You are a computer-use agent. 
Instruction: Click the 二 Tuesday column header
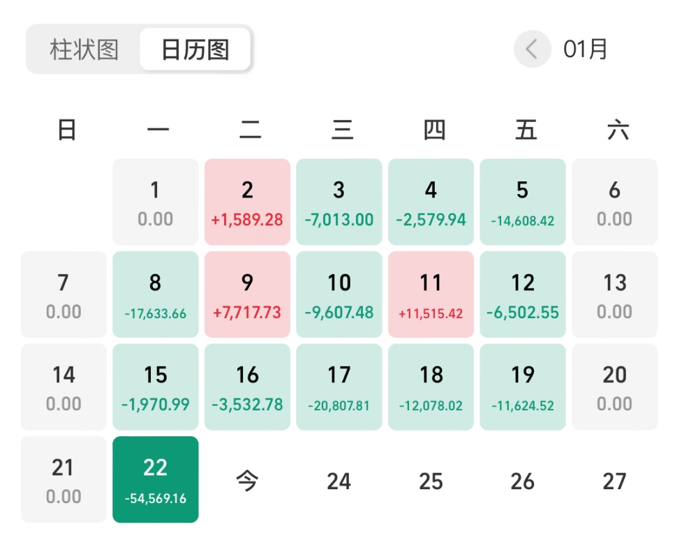point(250,130)
